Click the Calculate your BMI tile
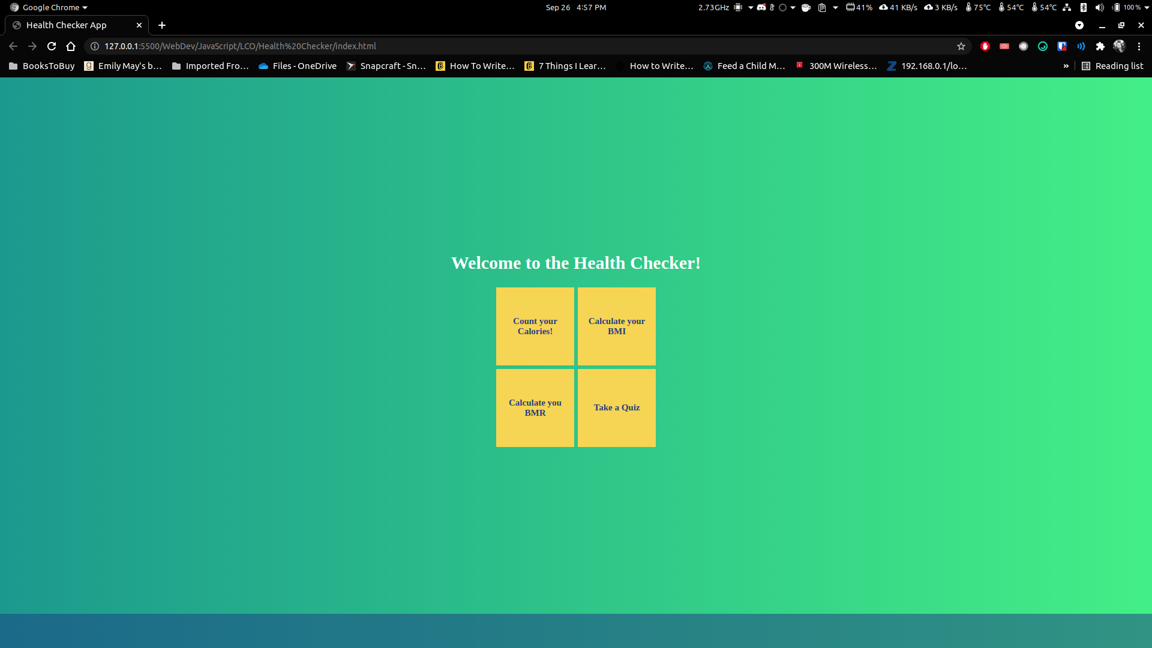The image size is (1152, 648). (616, 326)
